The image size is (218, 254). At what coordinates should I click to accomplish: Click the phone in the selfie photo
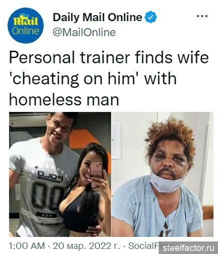pos(96,170)
